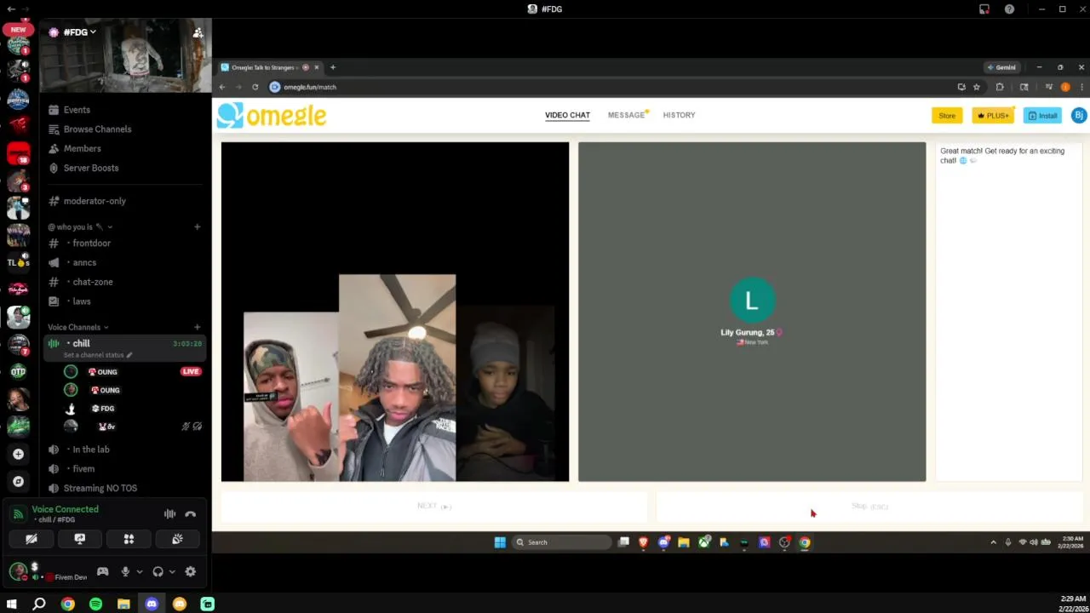Mute the Discord microphone
1090x613 pixels.
pyautogui.click(x=125, y=571)
